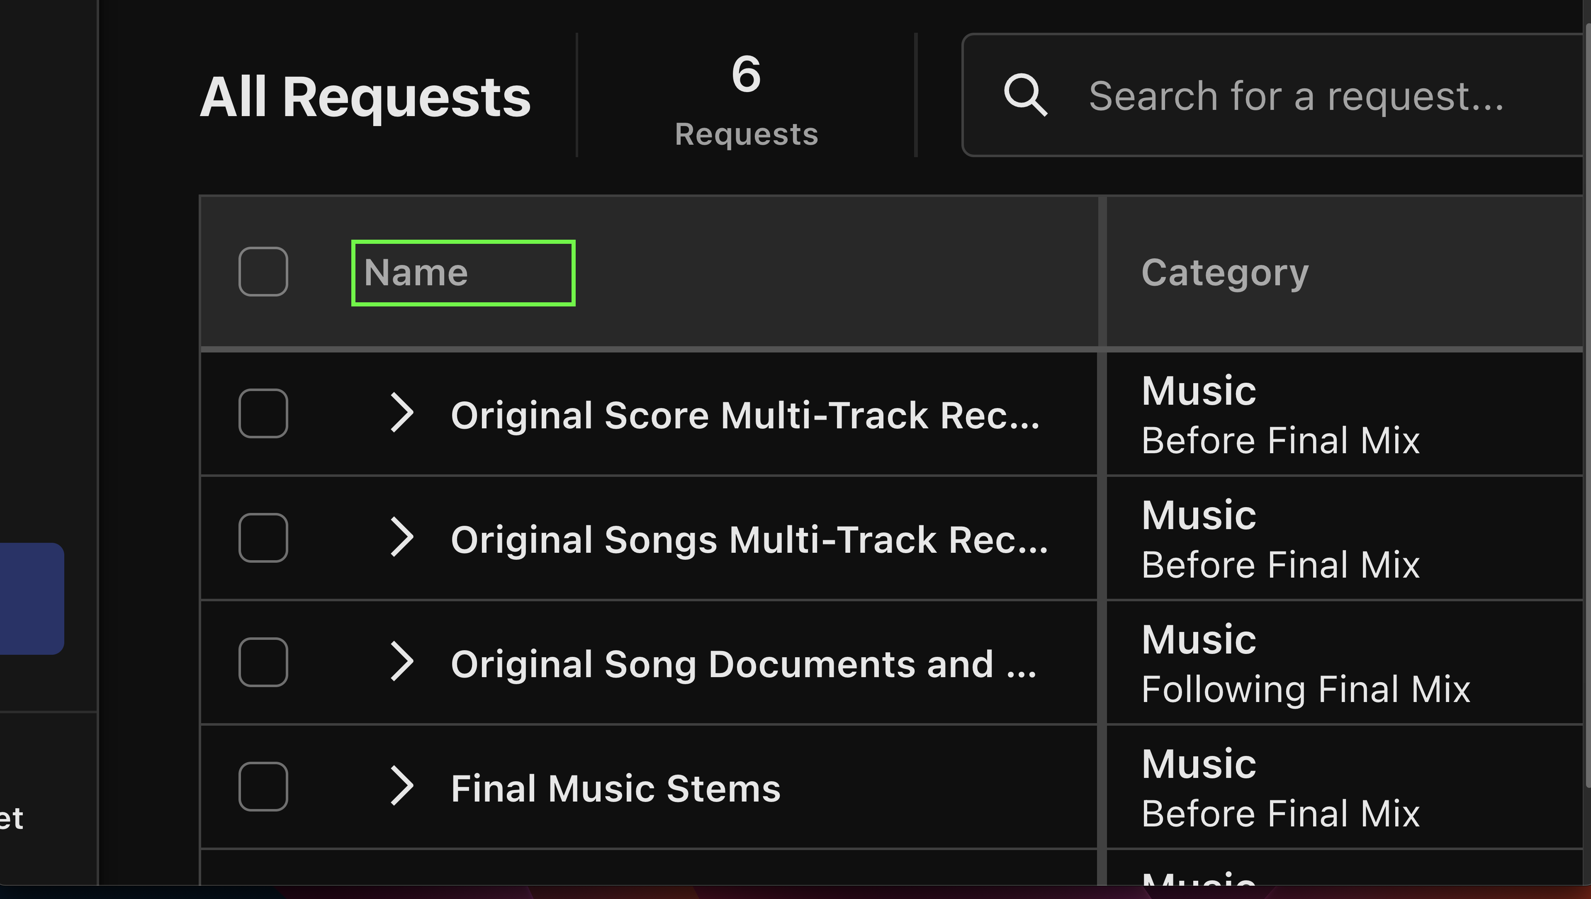Screen dimensions: 1591x899
Task: Sort by the Name column header
Action: click(x=416, y=272)
